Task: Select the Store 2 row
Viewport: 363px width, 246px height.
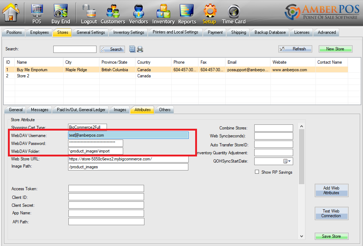Action: coord(176,76)
